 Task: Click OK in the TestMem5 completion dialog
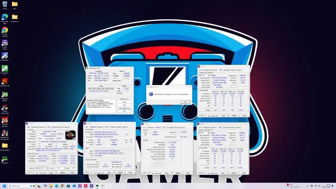coord(185,102)
